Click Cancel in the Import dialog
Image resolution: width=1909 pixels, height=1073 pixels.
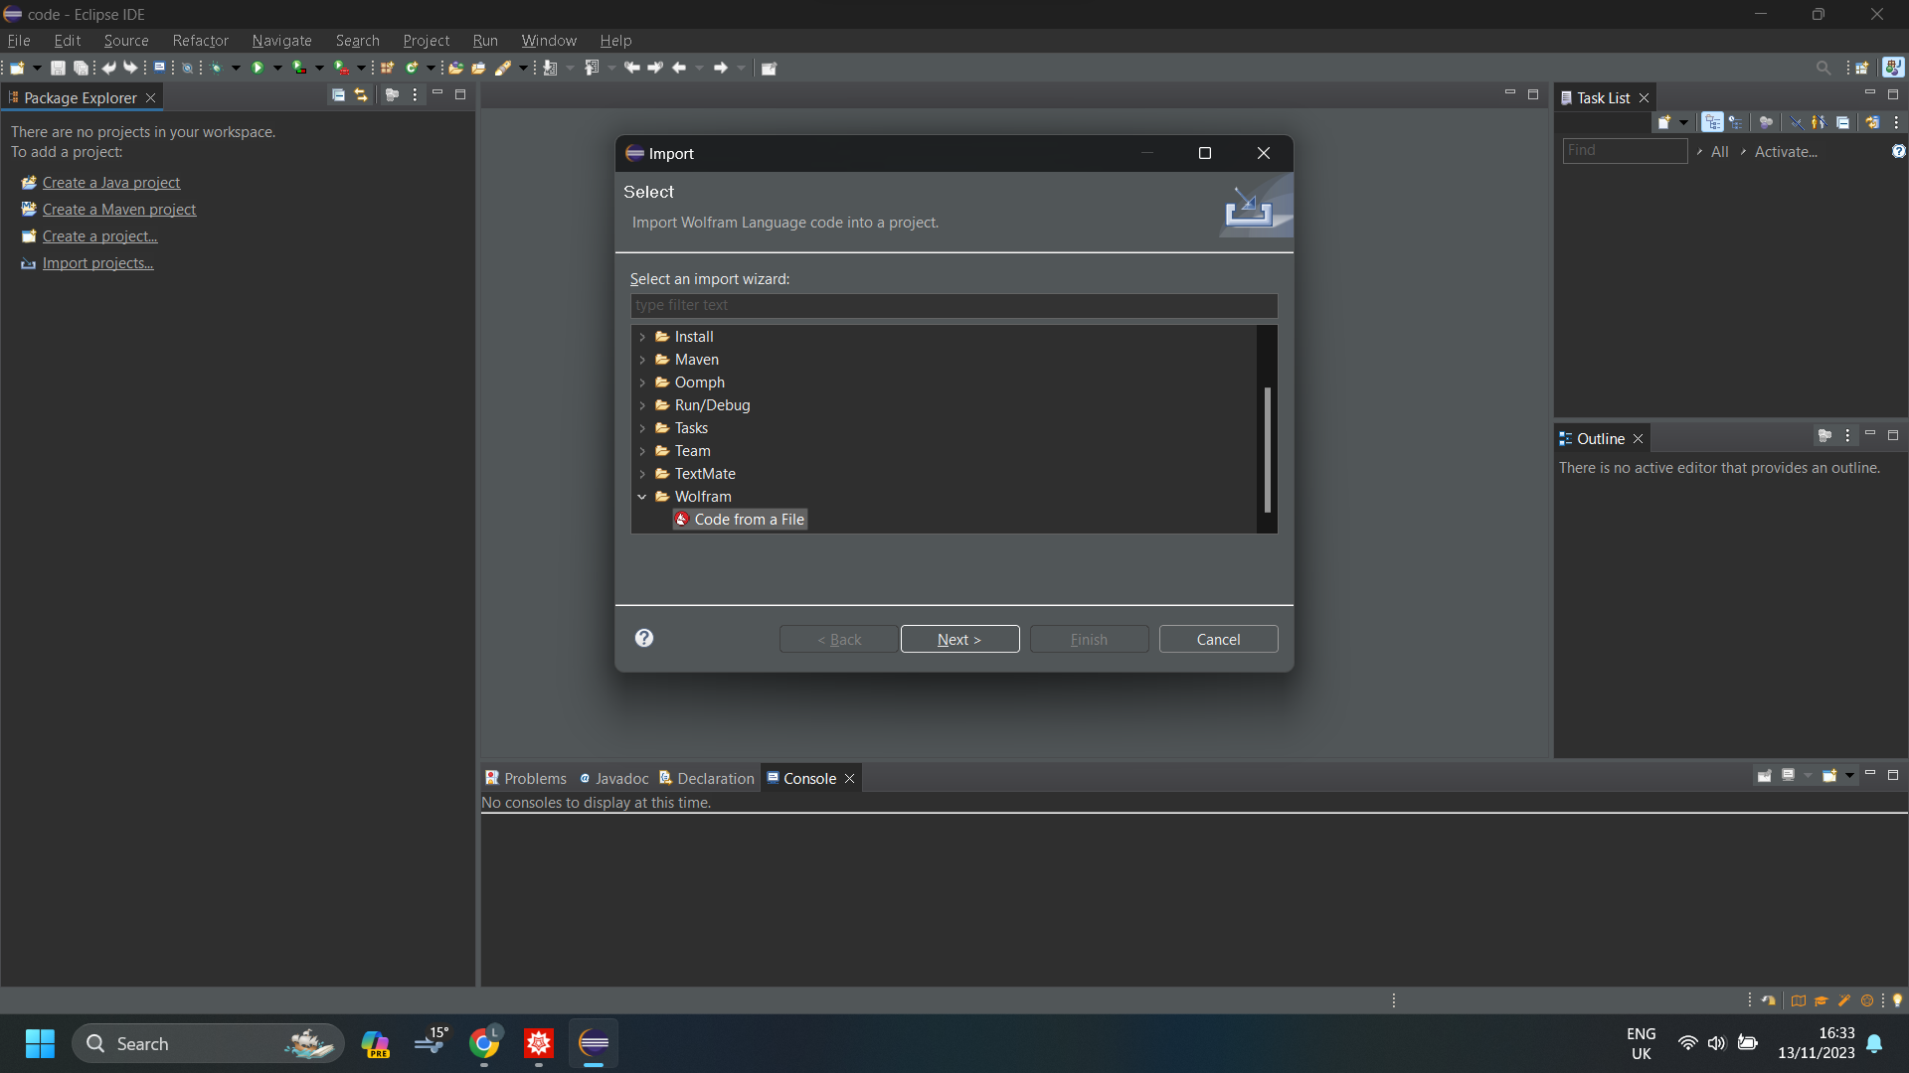(1218, 639)
